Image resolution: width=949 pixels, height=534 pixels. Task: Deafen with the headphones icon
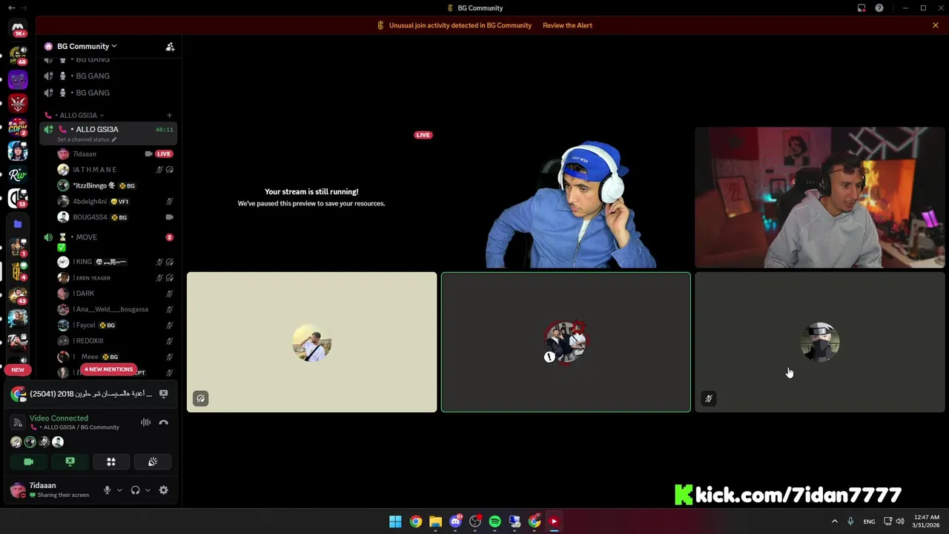click(x=135, y=490)
